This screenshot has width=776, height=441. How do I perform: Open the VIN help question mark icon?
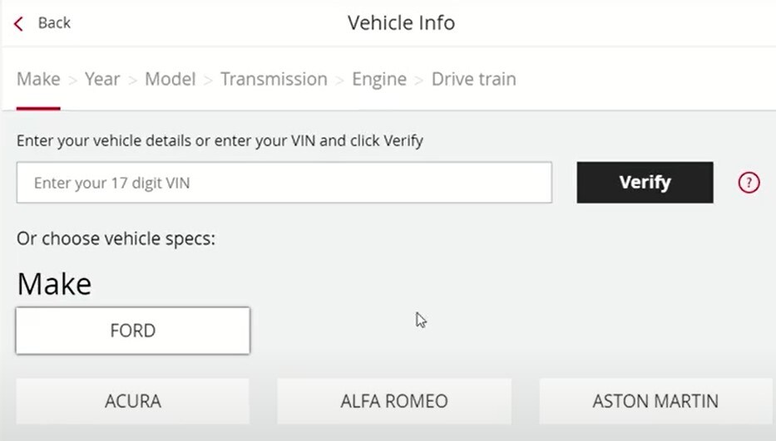(749, 183)
